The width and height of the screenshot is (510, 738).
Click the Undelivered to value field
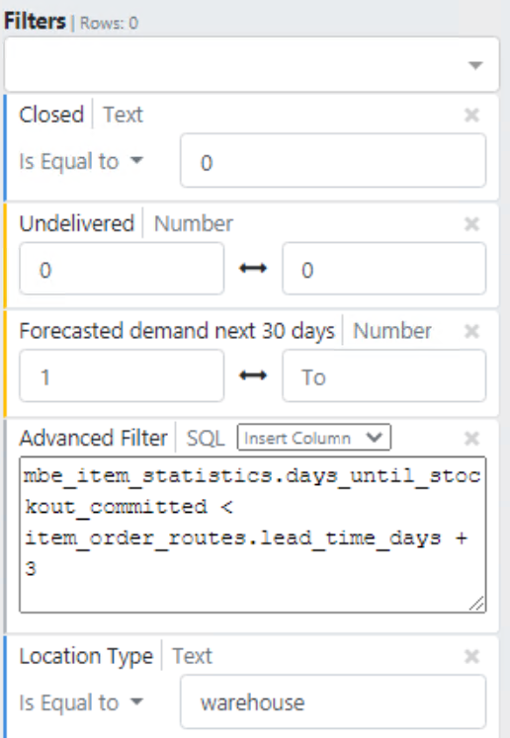tap(383, 269)
